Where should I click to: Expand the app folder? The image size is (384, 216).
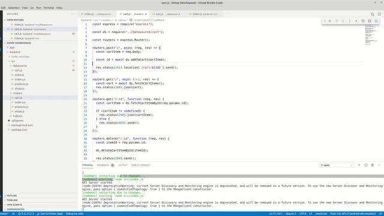12,47
